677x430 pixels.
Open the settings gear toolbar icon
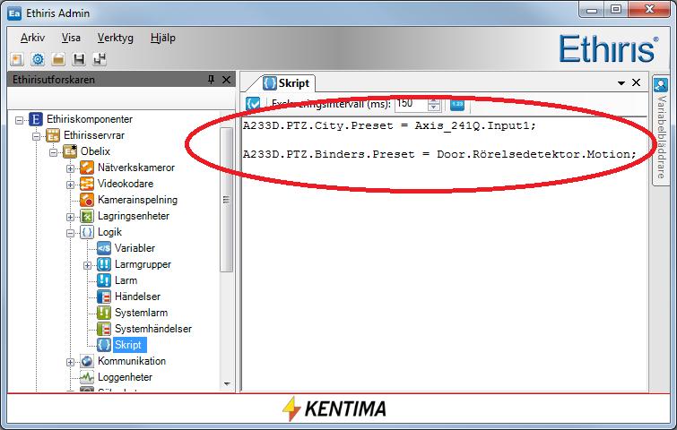(38, 59)
